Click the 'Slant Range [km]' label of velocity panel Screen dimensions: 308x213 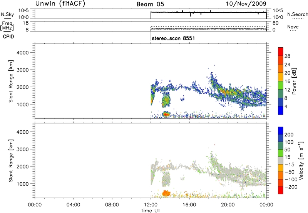11,160
